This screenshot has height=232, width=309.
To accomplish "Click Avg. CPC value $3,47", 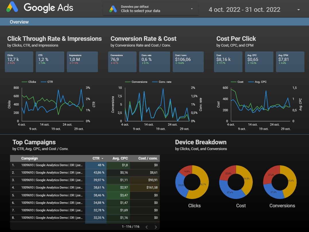I will click(x=124, y=195).
